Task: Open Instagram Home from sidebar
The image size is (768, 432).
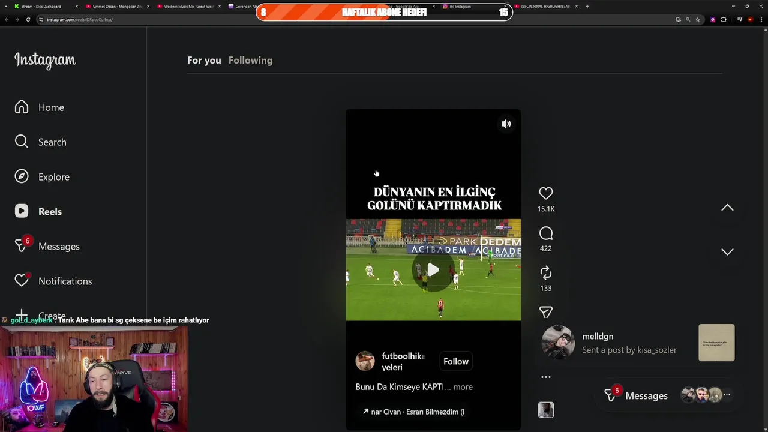Action: click(40, 107)
